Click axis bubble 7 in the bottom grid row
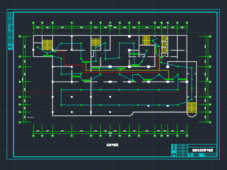 pos(110,136)
